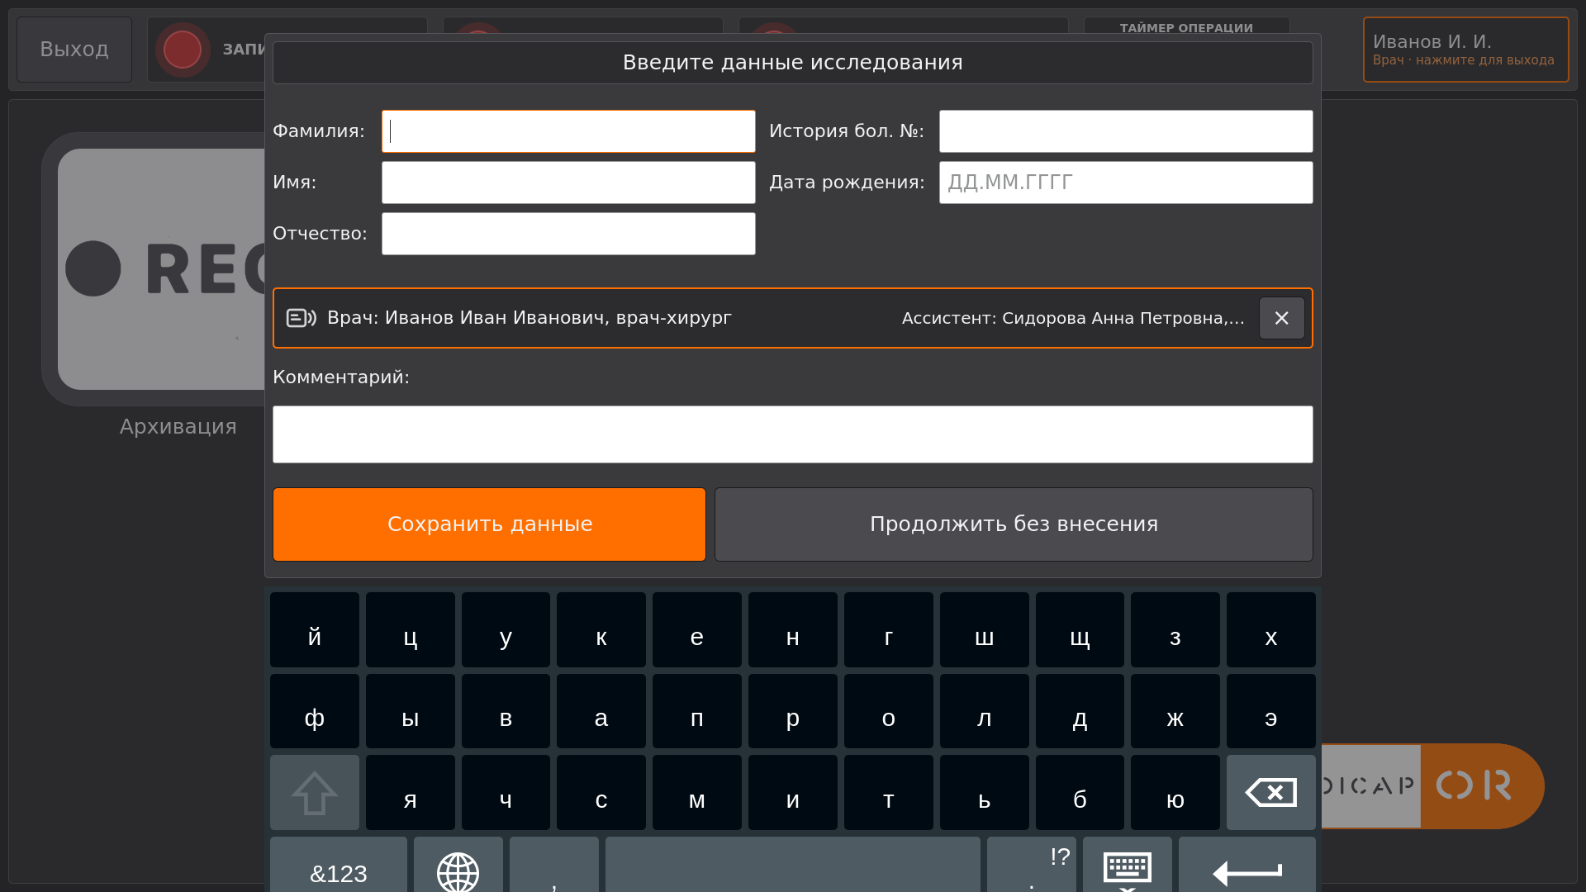Click the Ассистент: Сидорова Анна Петровна text
The height and width of the screenshot is (892, 1586).
1064,318
